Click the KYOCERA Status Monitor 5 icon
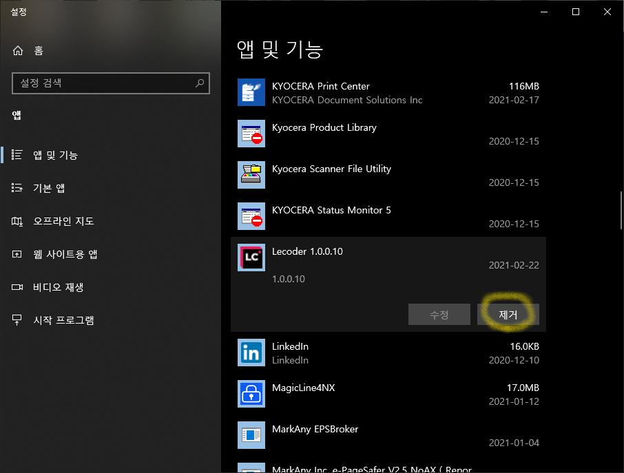Screen dimensions: 624x473 click(x=251, y=216)
